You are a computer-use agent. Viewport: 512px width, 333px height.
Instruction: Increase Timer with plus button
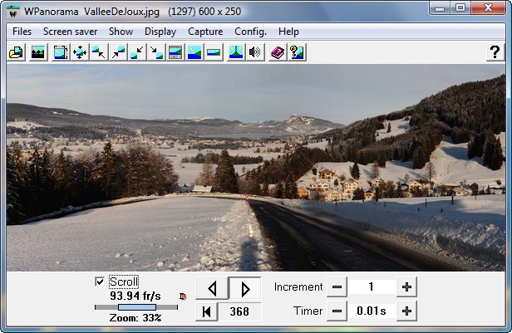click(x=406, y=311)
